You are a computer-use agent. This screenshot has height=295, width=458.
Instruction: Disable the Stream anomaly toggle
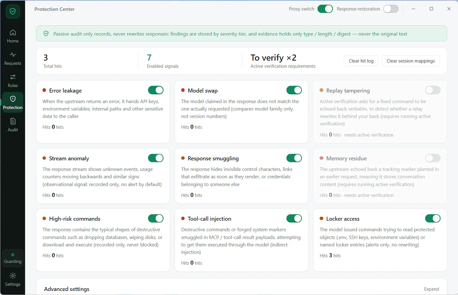pos(156,158)
